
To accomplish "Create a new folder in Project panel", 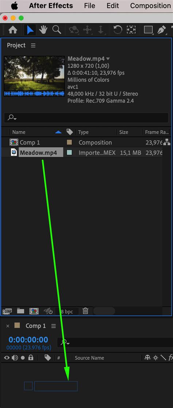I will coord(20,311).
